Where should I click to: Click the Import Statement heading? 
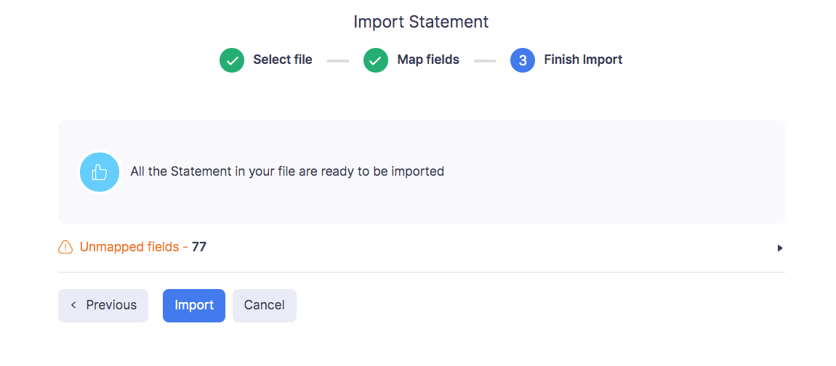tap(421, 22)
